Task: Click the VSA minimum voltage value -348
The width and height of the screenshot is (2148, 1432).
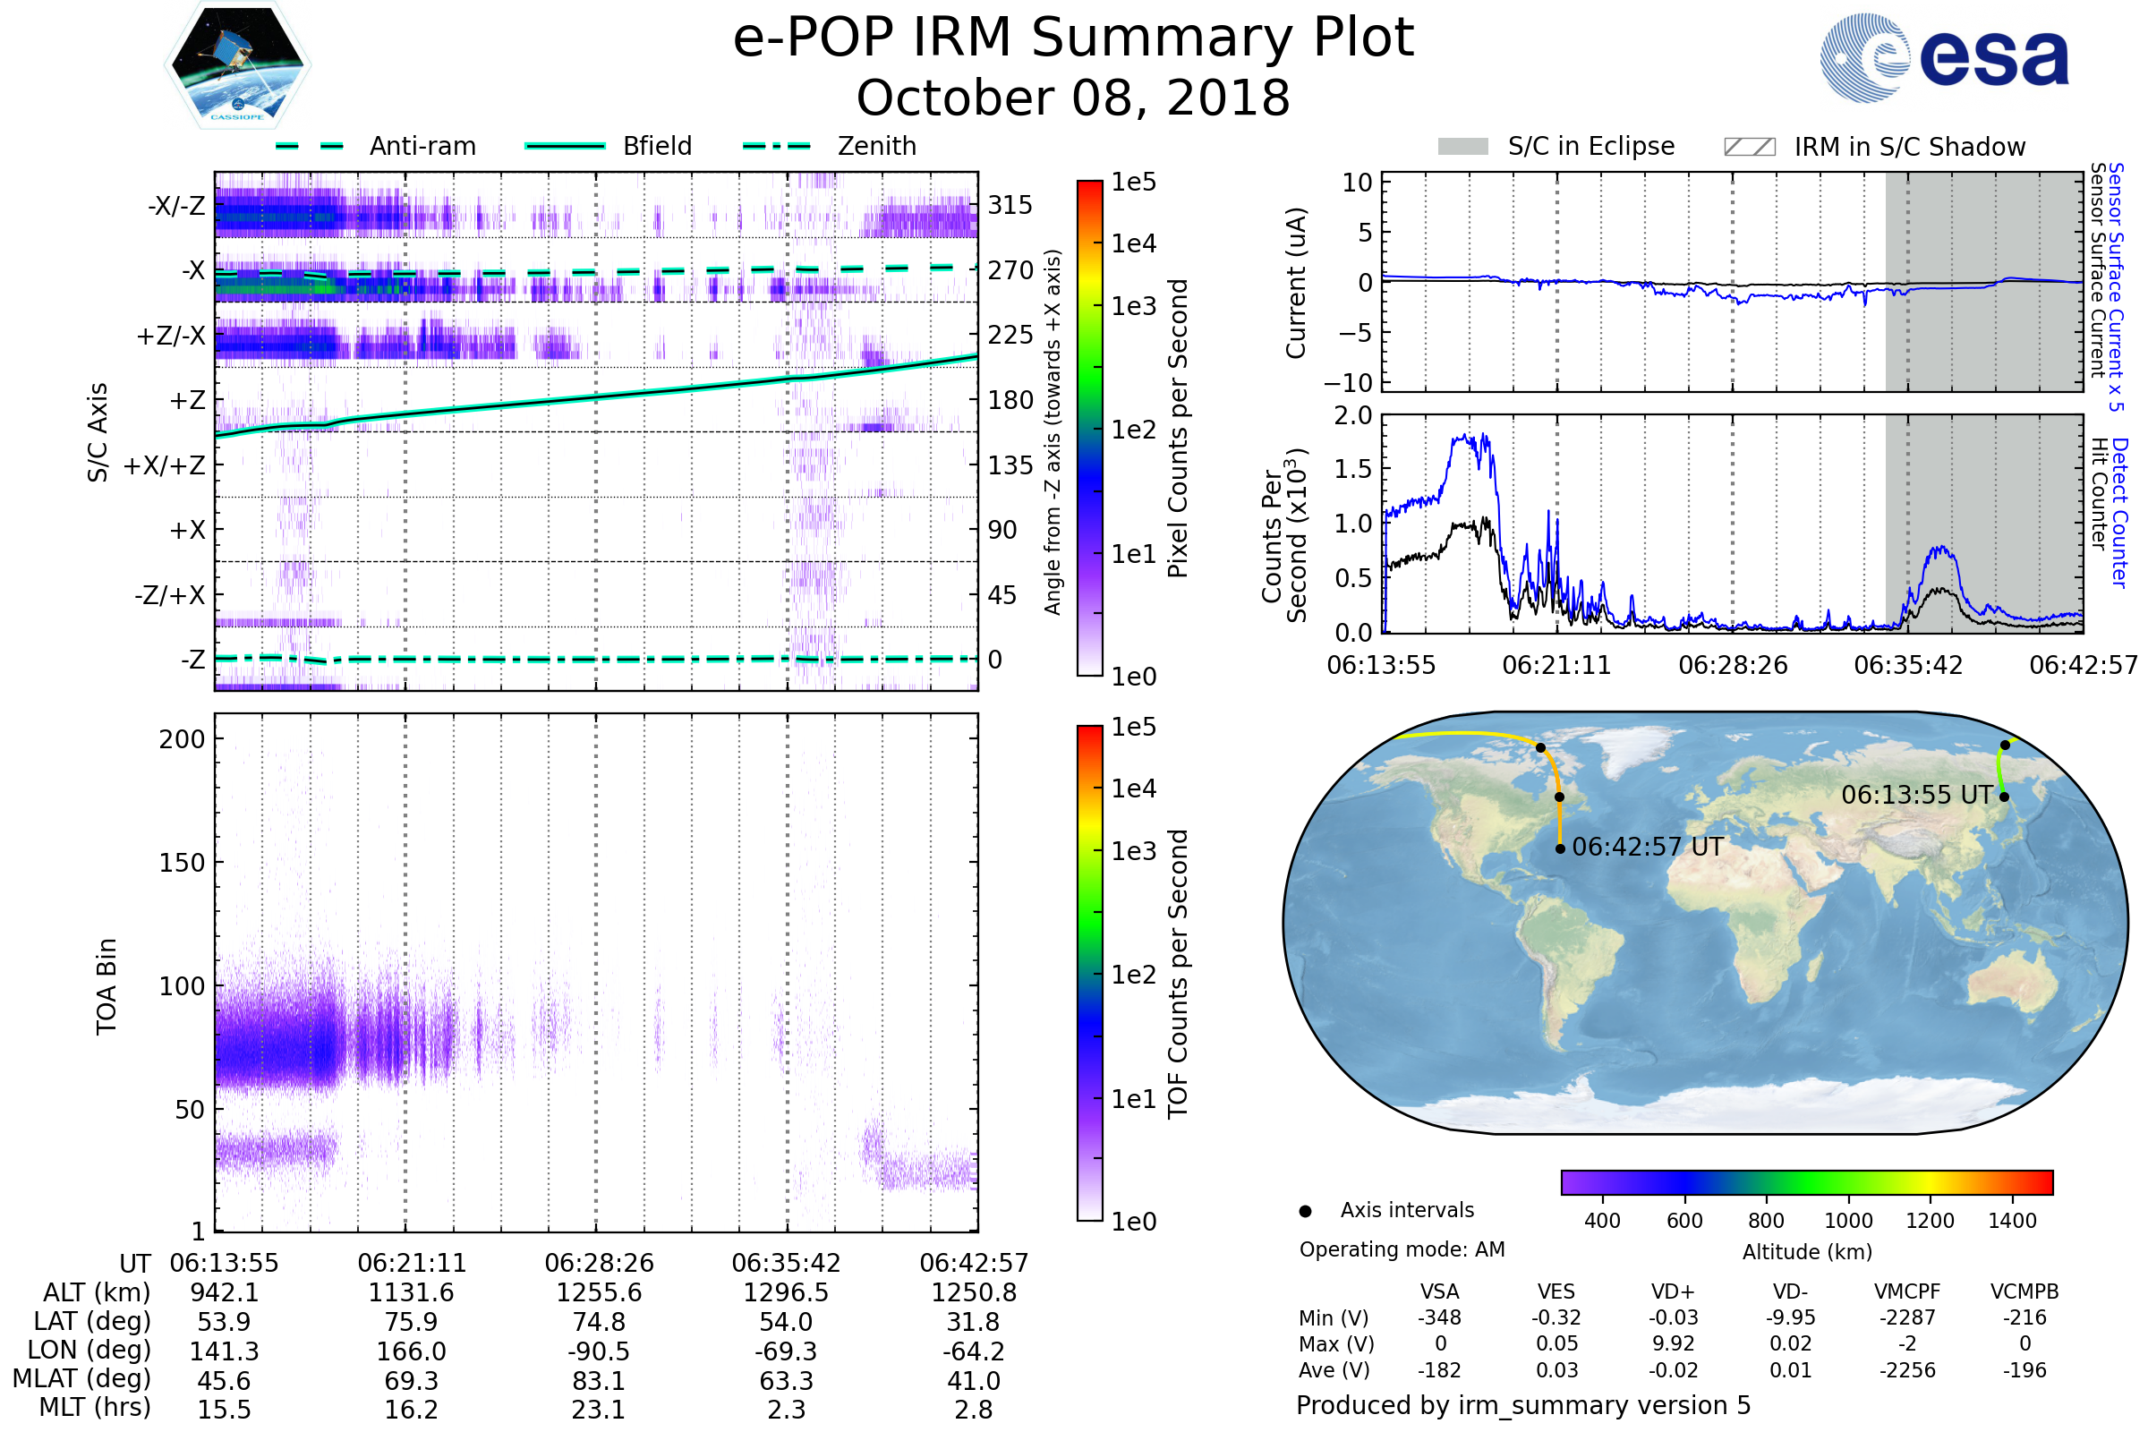Action: [1439, 1317]
